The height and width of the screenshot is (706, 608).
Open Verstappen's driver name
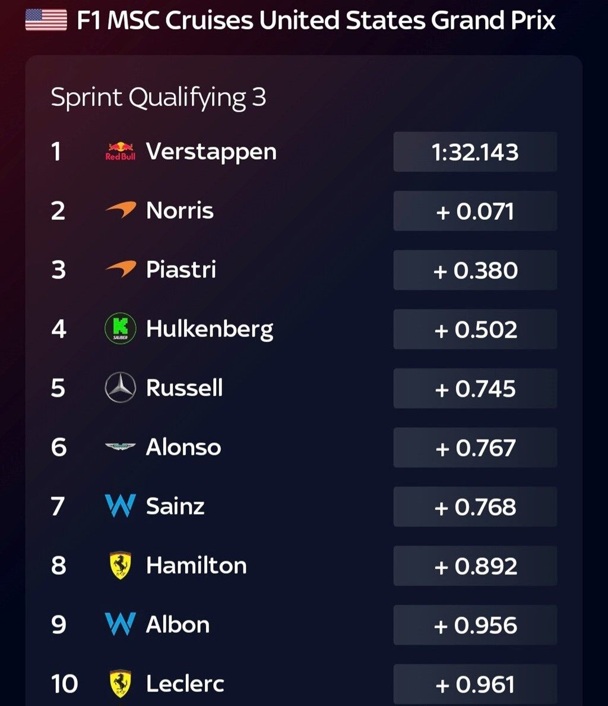point(211,152)
